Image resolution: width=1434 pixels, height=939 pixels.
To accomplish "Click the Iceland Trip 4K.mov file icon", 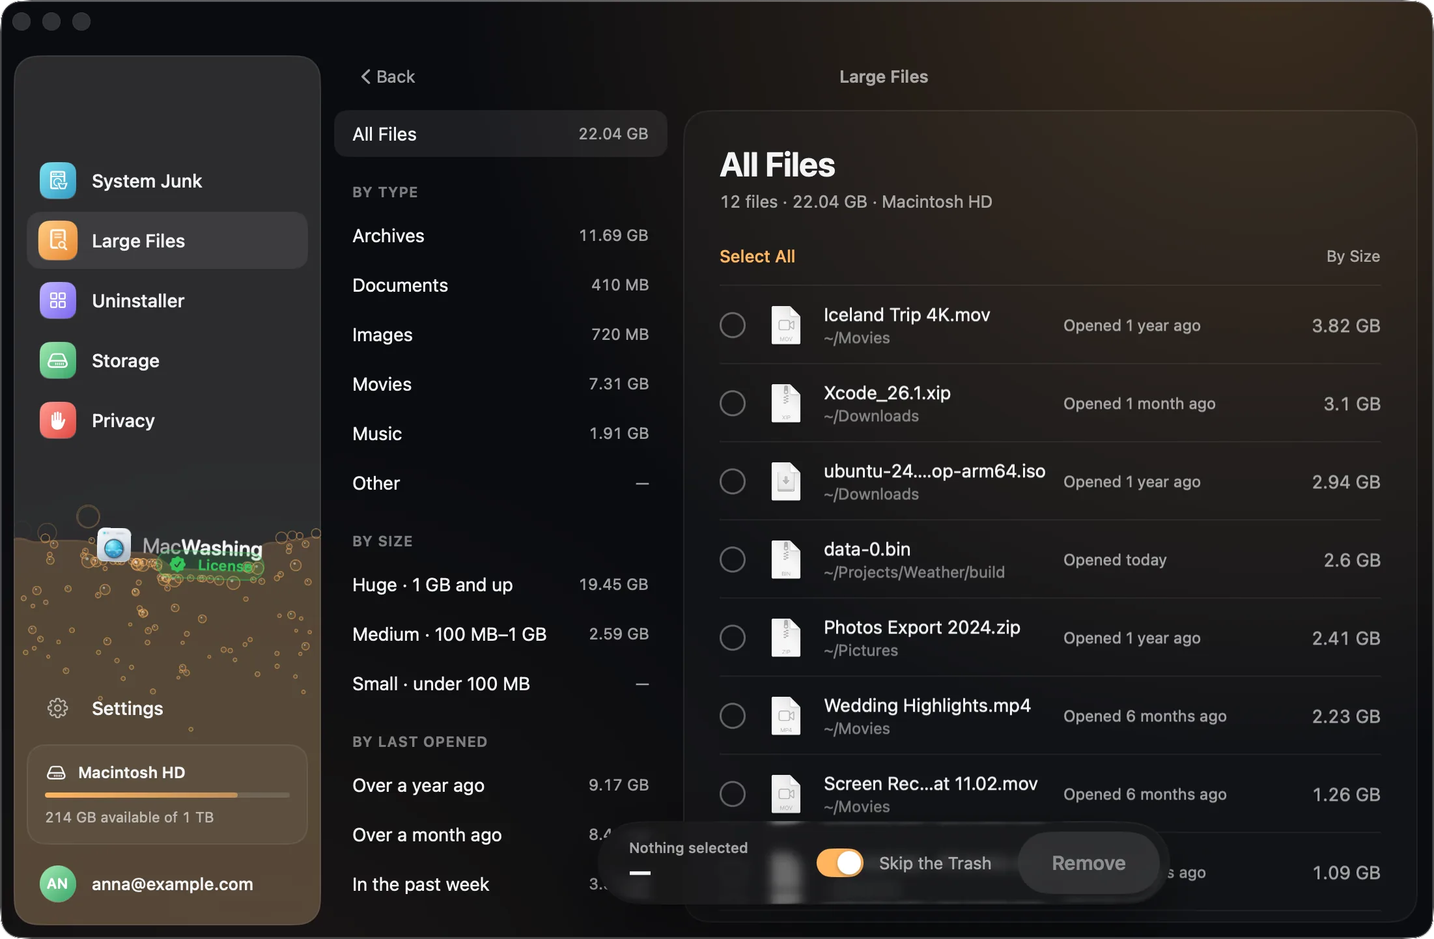I will point(786,325).
